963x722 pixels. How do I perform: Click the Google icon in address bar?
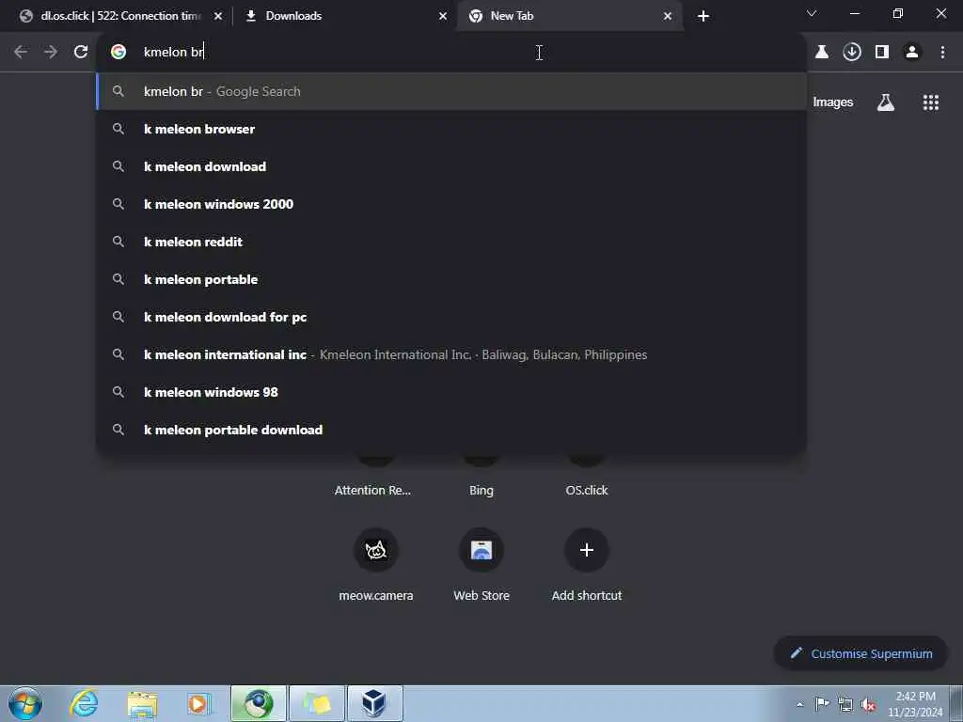118,53
